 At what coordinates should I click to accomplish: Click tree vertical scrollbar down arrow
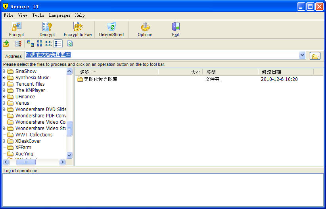tap(69, 155)
